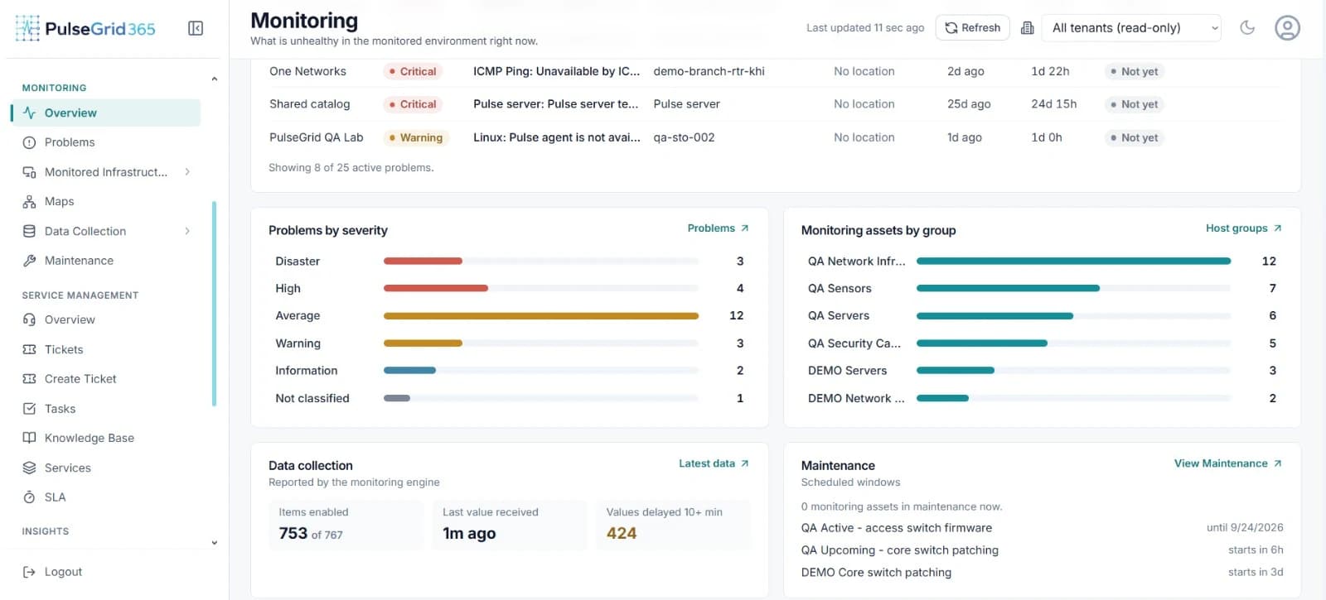Click Not yet status for qa-sto-002 row
This screenshot has width=1326, height=600.
pos(1134,137)
